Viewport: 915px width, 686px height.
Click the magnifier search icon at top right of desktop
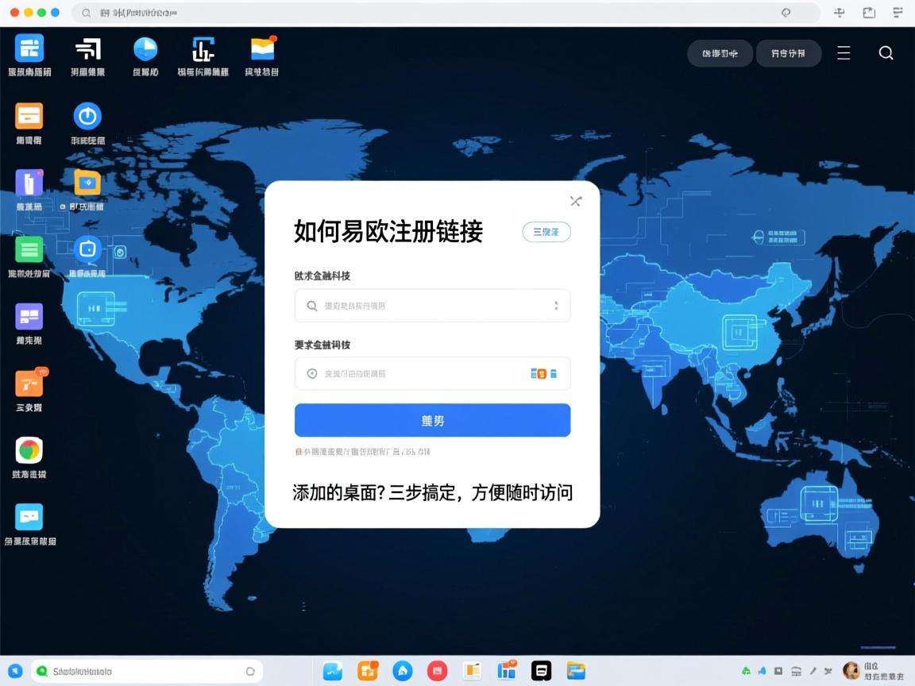(x=886, y=53)
